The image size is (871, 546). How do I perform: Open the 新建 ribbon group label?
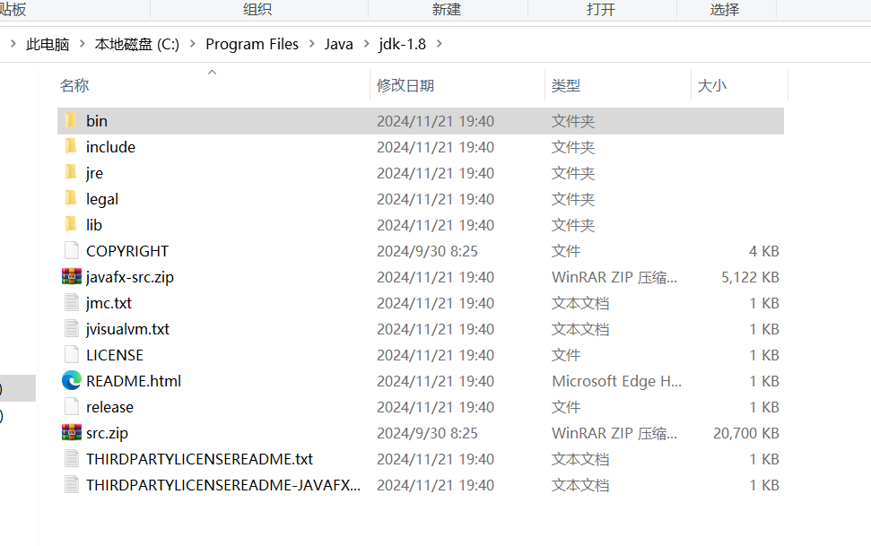pyautogui.click(x=447, y=10)
